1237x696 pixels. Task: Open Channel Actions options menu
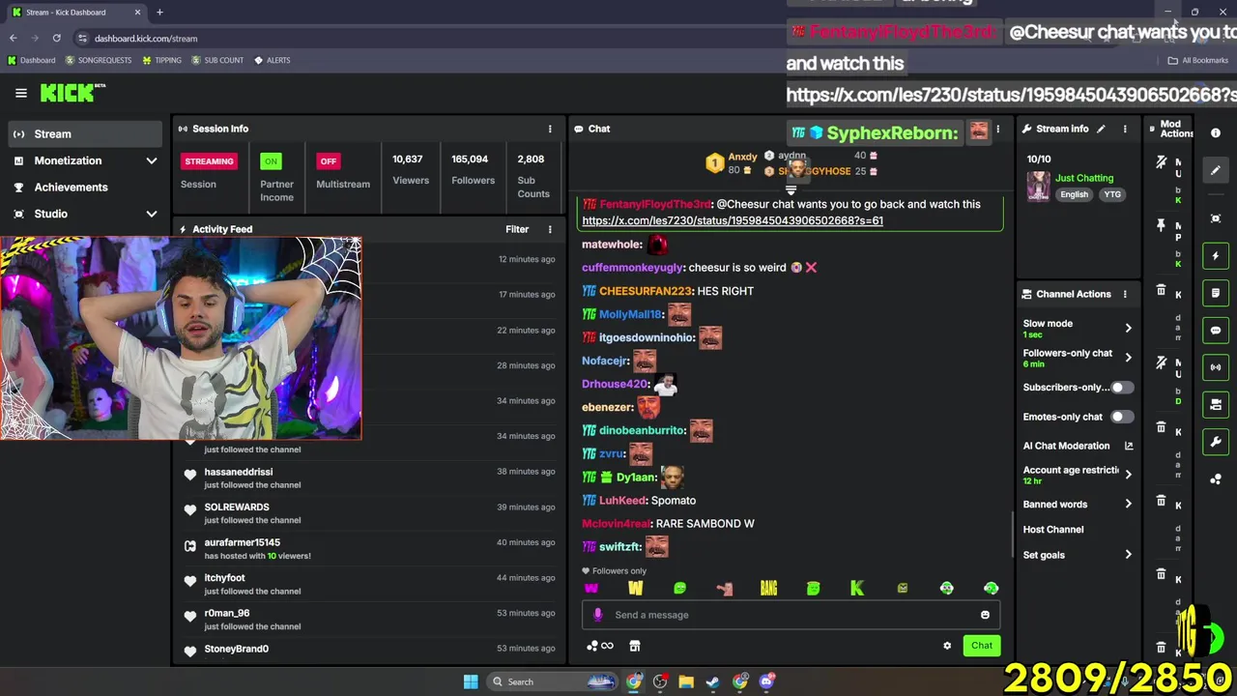pyautogui.click(x=1125, y=294)
